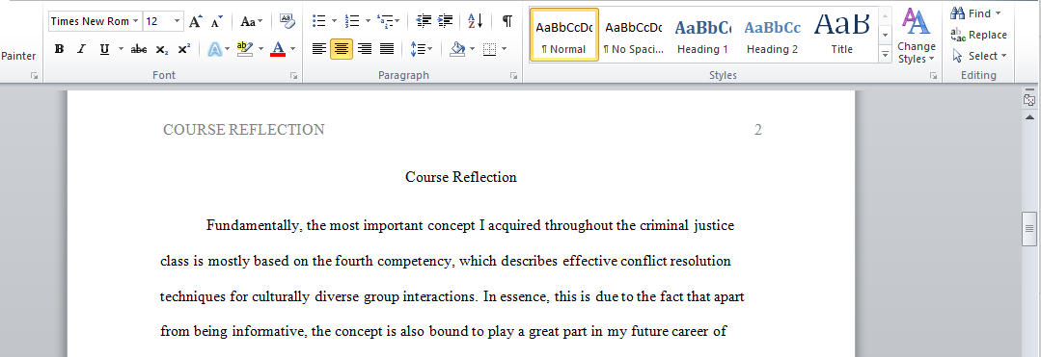Screen dimensions: 1041x357
Task: Click the Increase Indent icon
Action: [x=446, y=22]
